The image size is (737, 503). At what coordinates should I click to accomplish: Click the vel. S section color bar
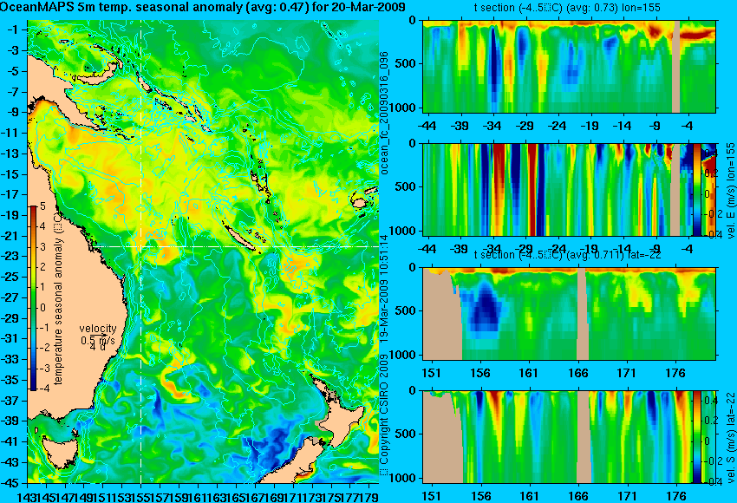[696, 437]
